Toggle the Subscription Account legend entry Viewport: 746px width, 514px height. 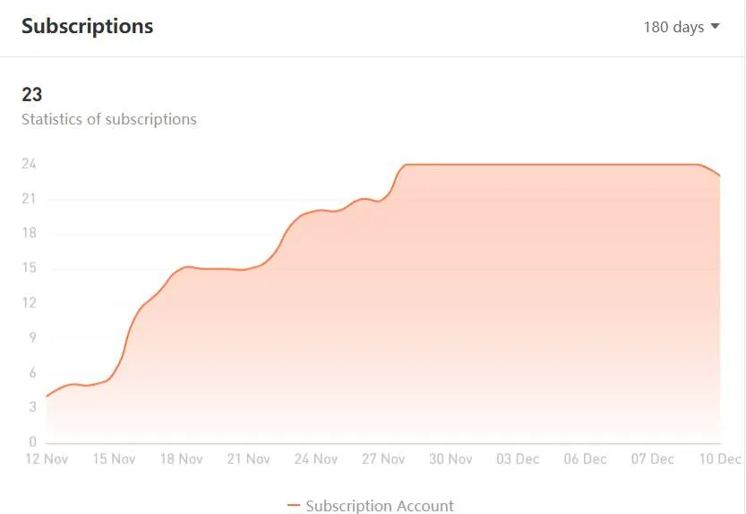click(371, 505)
